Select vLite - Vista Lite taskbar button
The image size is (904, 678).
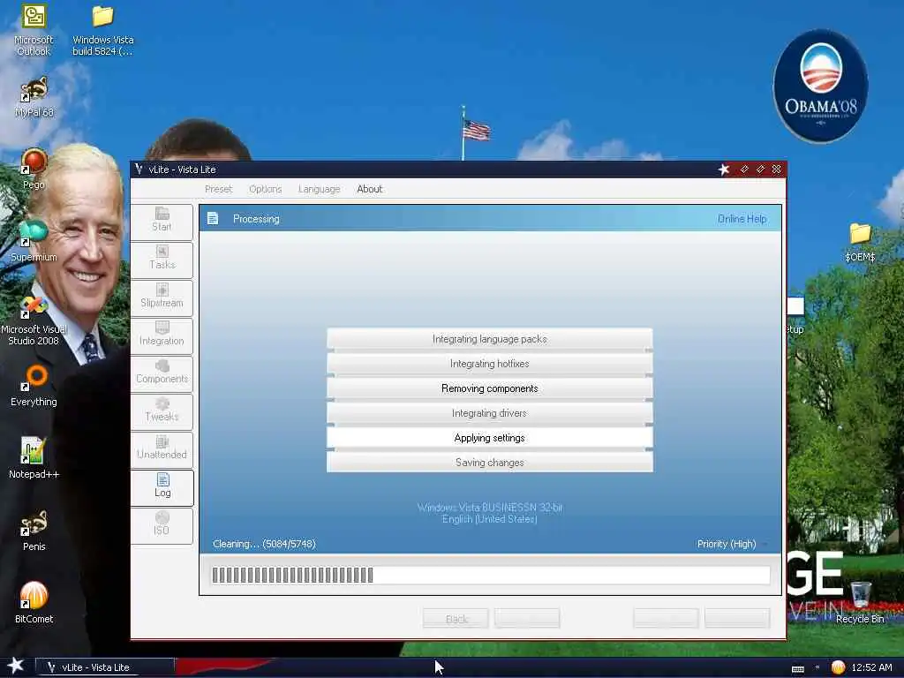coord(104,667)
